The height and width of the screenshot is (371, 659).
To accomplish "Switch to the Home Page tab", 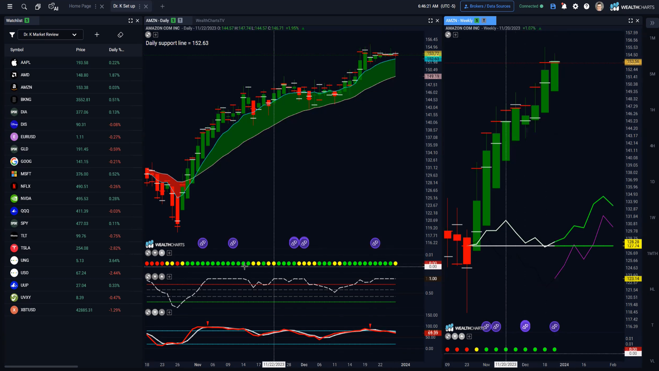I will (x=80, y=6).
